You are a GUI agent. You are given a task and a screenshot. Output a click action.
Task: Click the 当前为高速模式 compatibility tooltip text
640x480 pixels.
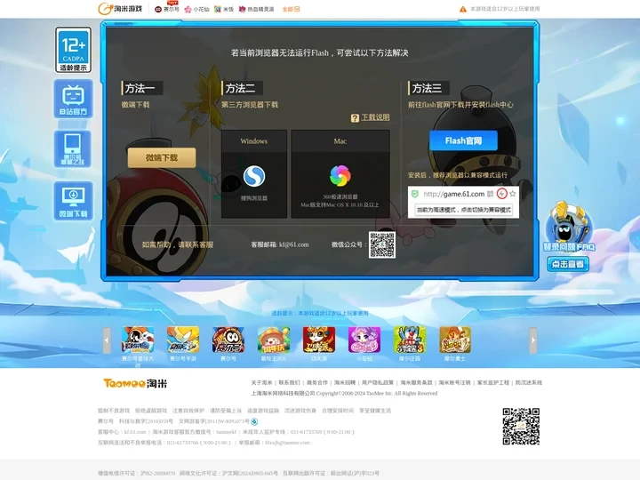click(464, 210)
